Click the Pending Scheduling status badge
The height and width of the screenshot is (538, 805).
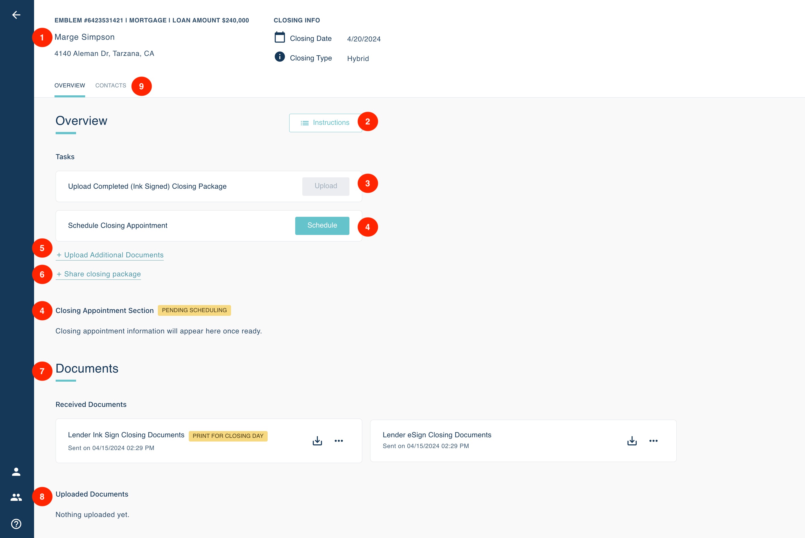(x=194, y=310)
